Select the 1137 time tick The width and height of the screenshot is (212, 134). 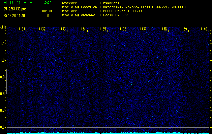[x=143, y=29]
